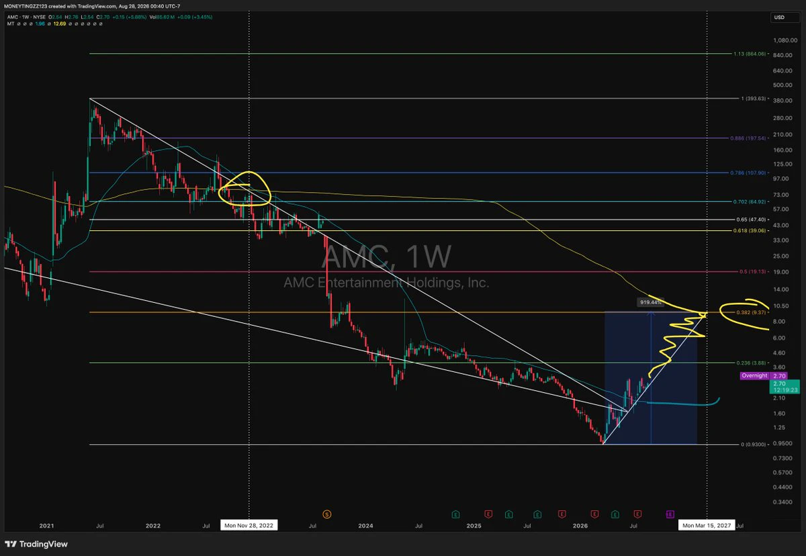Select the 0.886 (197.54) Fibonacci label
The height and width of the screenshot is (556, 806).
click(749, 138)
